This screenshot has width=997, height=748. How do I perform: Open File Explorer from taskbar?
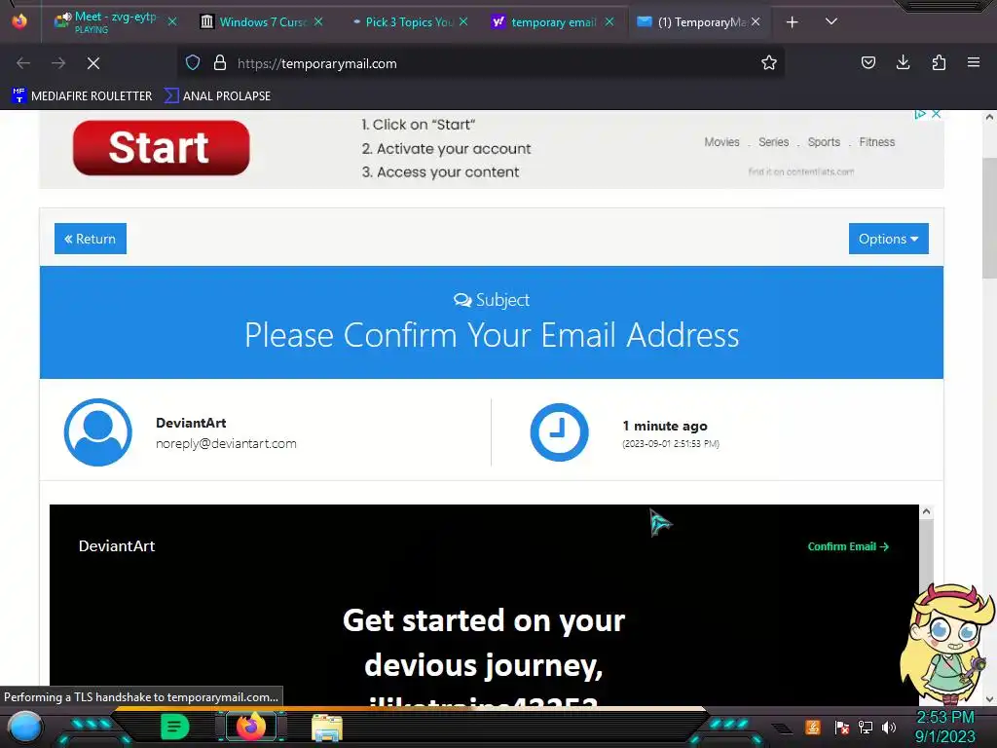pyautogui.click(x=327, y=727)
